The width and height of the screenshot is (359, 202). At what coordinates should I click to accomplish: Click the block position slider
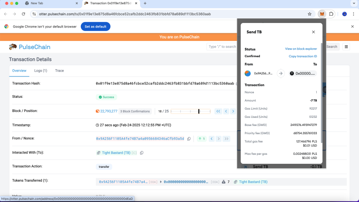pyautogui.click(x=191, y=111)
